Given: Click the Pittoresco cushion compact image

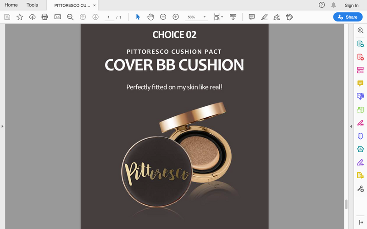Looking at the screenshot, I should 177,155.
